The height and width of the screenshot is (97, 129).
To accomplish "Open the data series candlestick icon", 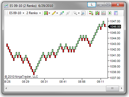I will pyautogui.click(x=97, y=13).
